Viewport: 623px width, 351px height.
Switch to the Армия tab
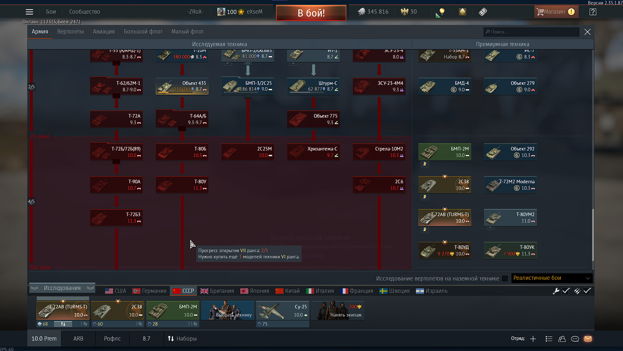(x=40, y=32)
